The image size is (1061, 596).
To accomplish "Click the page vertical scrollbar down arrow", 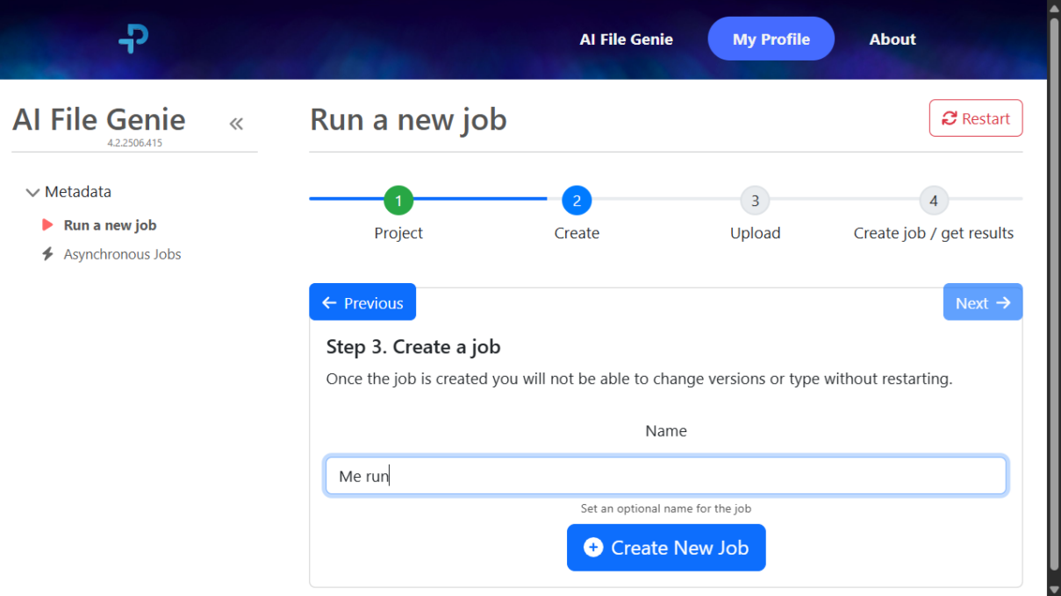I will (1053, 588).
